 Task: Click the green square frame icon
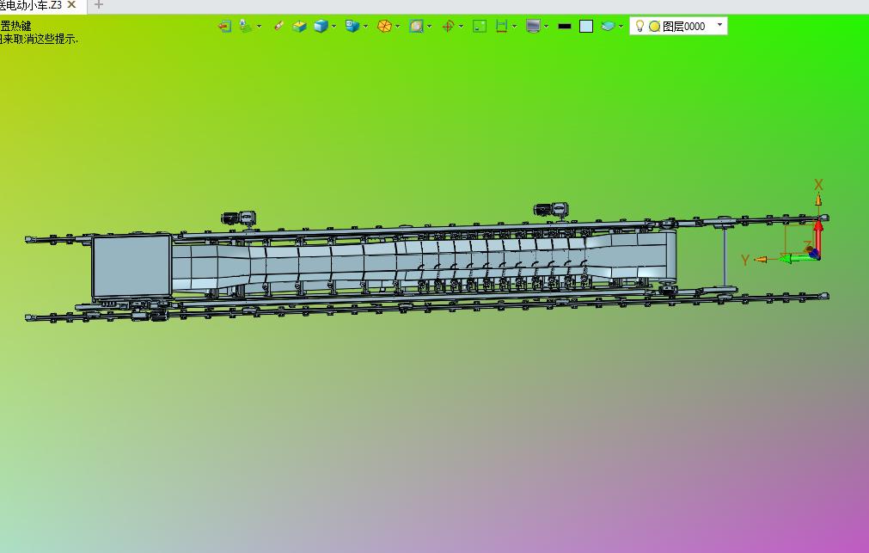click(x=480, y=26)
